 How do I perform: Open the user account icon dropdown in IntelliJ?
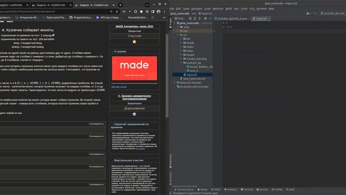(308, 14)
